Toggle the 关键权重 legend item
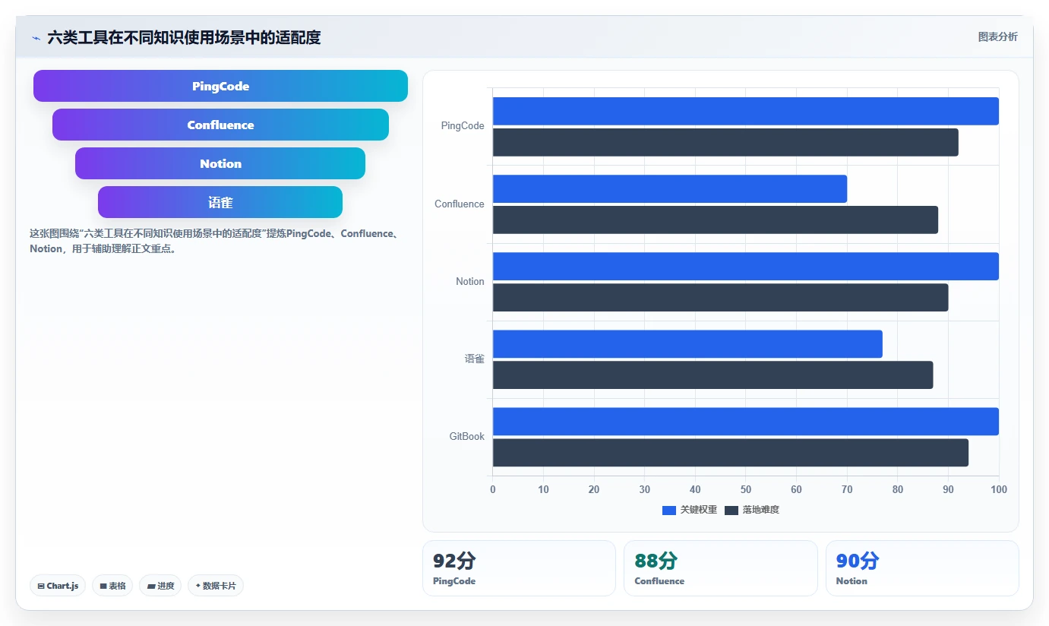 click(690, 510)
